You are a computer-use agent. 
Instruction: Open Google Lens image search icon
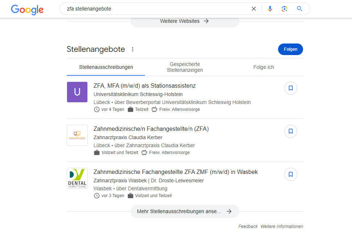(x=285, y=9)
